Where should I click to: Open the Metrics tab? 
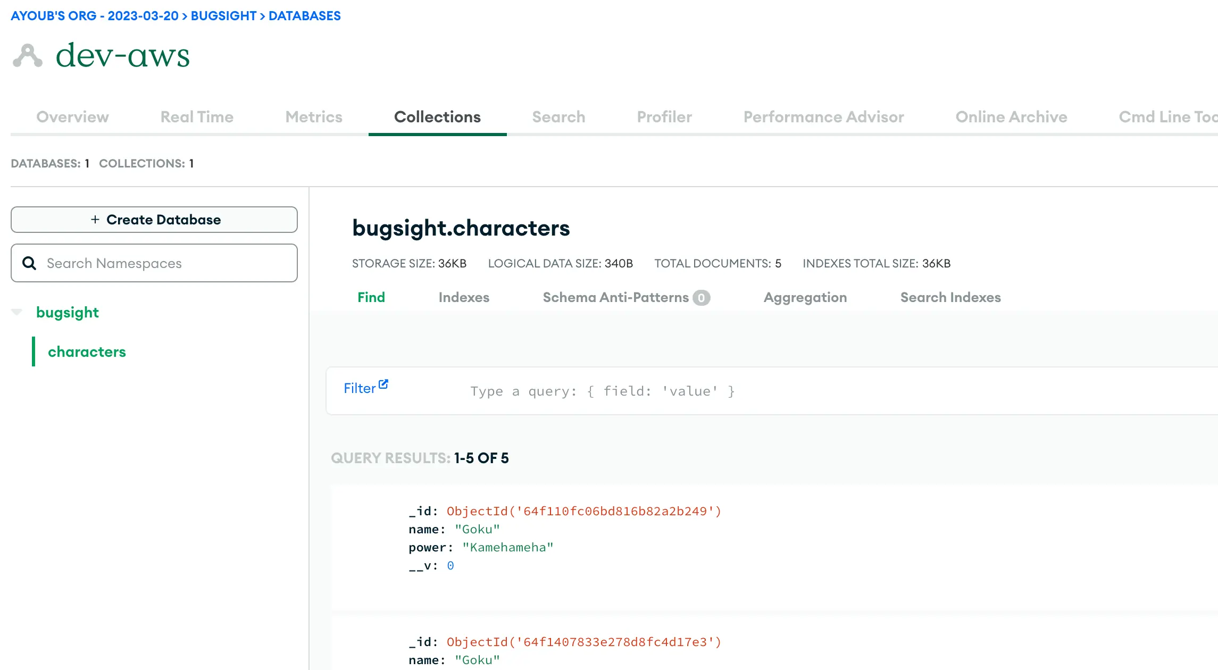314,117
